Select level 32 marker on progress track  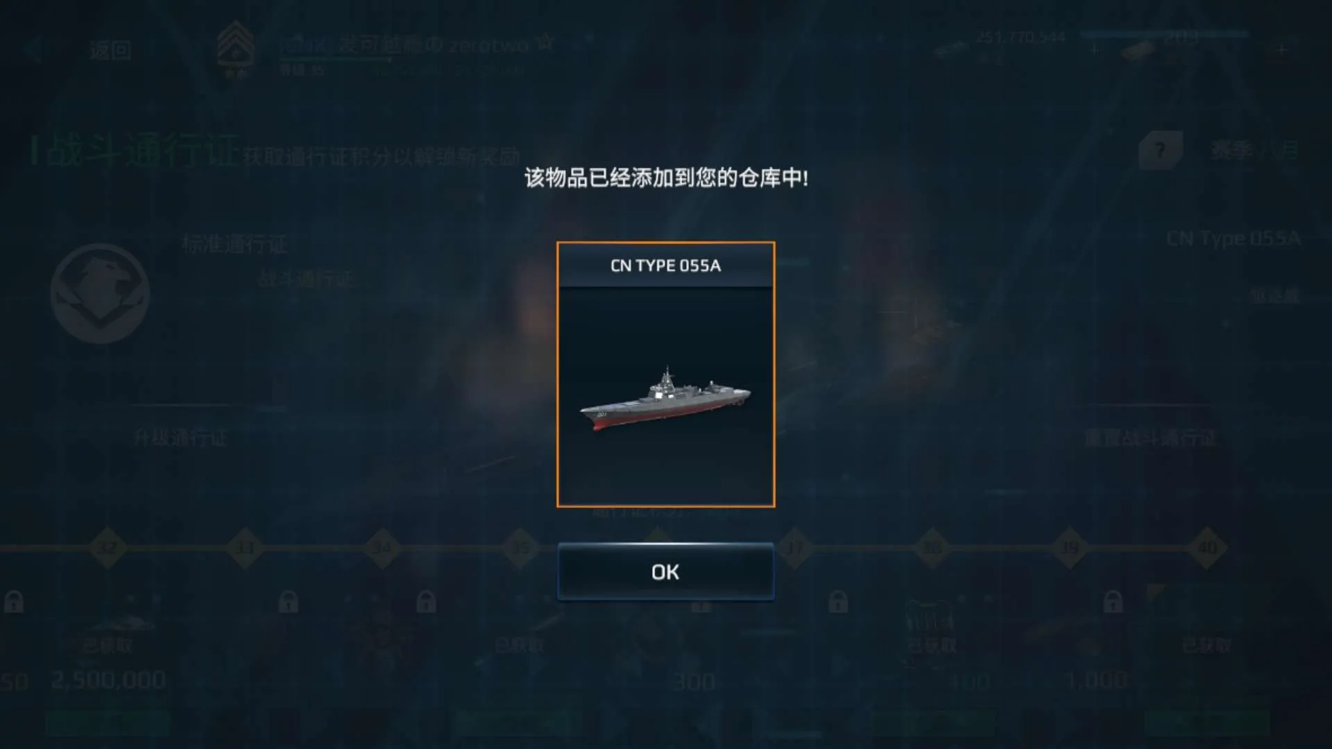pos(108,548)
